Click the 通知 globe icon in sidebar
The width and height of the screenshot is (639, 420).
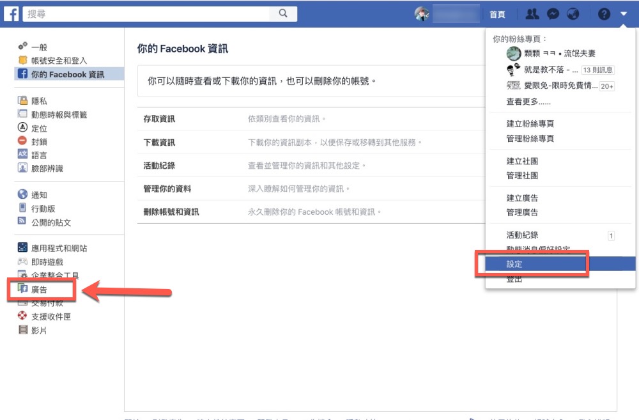click(23, 194)
